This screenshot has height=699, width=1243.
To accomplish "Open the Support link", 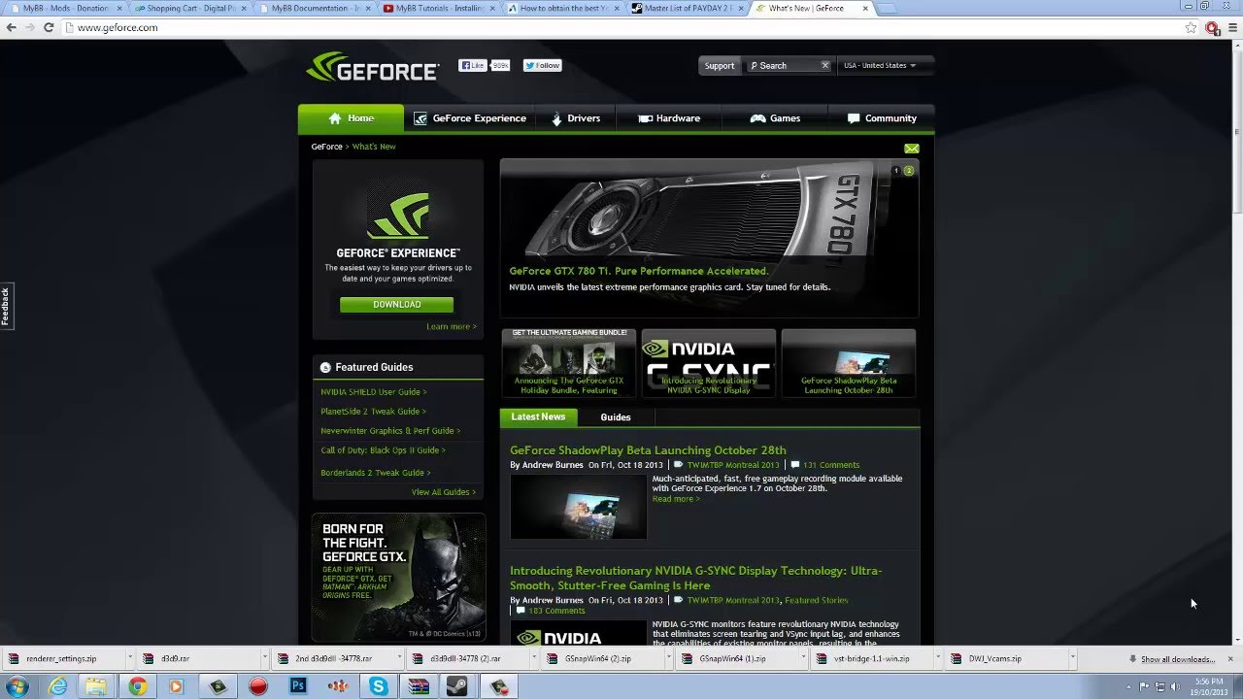I will (720, 65).
